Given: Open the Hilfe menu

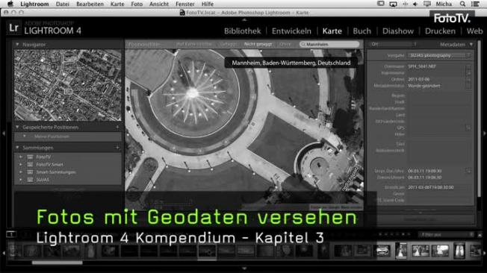Looking at the screenshot, I should coord(208,4).
